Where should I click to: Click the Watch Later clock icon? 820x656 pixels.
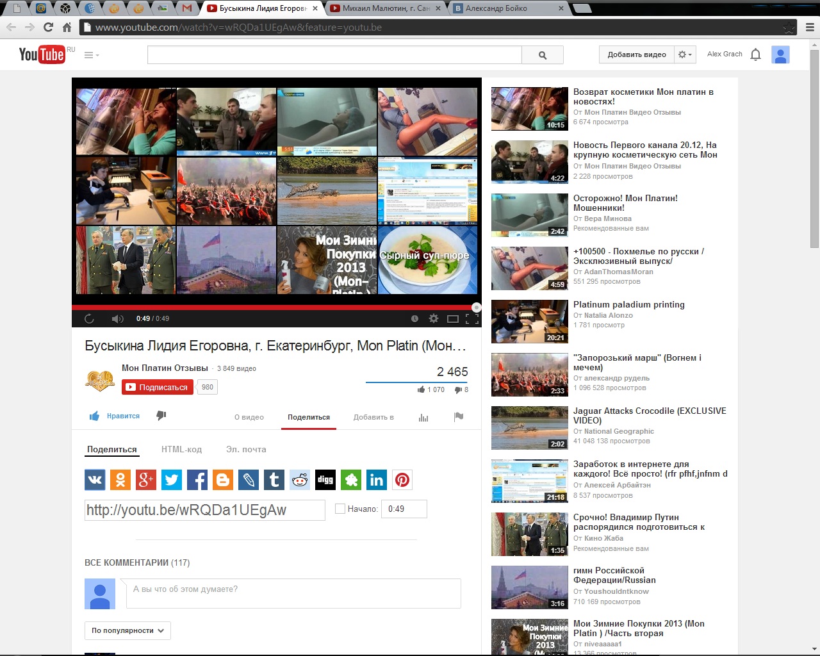[x=414, y=318]
